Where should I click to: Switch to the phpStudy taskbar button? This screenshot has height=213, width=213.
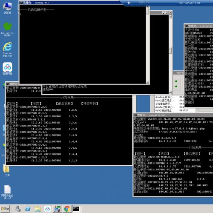click(58, 209)
